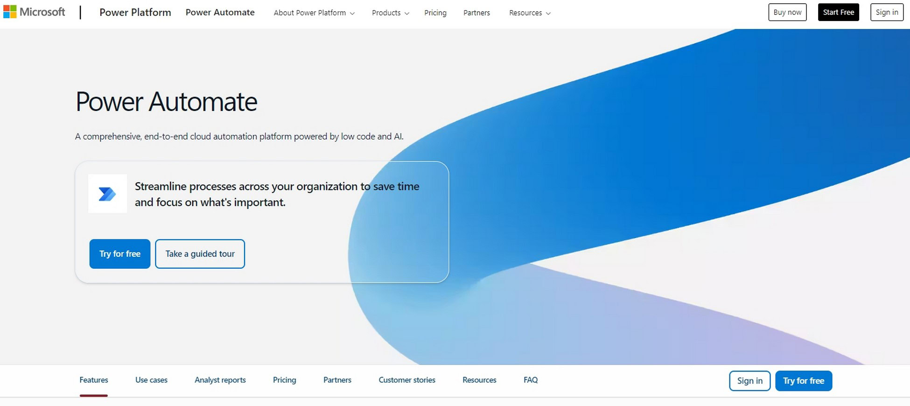Click Sign in button in bottom bar

click(750, 381)
